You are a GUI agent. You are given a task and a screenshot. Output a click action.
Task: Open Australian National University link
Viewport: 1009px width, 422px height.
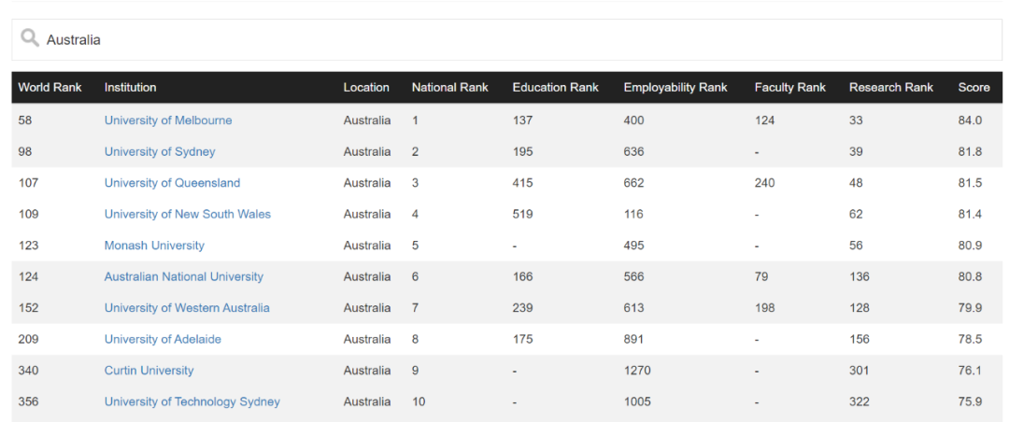(x=183, y=276)
